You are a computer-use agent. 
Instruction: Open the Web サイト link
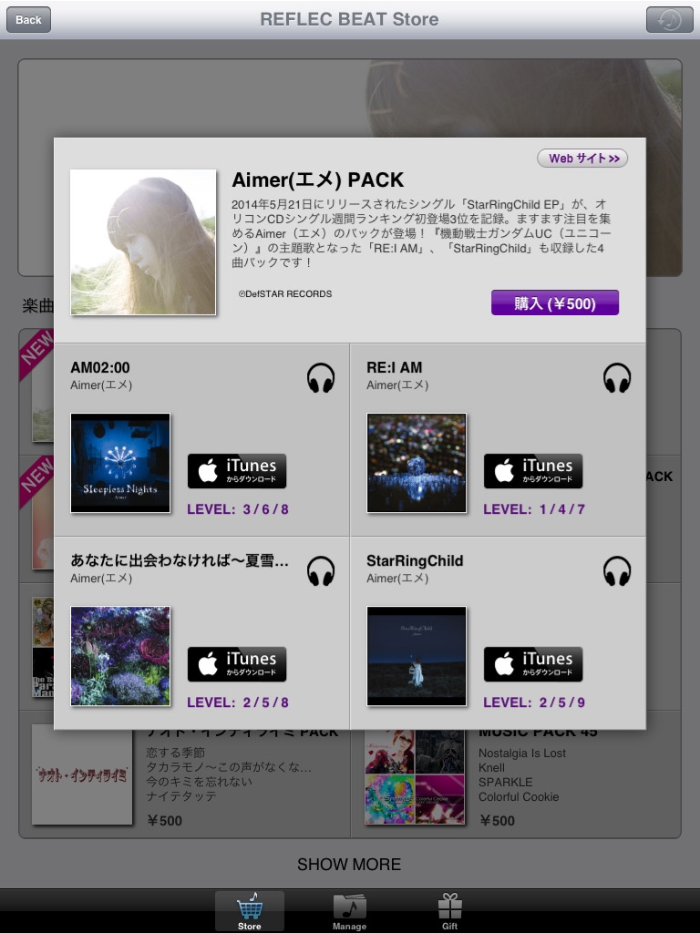582,159
